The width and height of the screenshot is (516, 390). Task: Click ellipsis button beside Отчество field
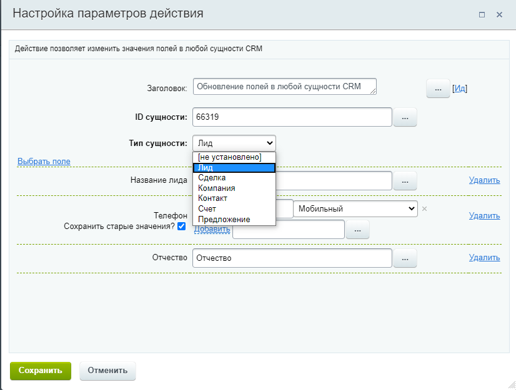pyautogui.click(x=404, y=258)
